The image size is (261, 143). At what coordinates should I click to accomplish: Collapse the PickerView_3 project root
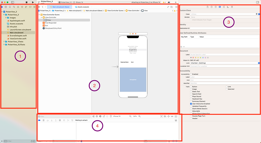[2, 12]
